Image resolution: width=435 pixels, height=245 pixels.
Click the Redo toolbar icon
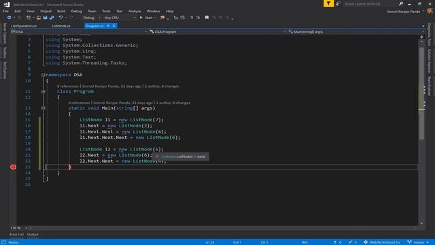[71, 18]
